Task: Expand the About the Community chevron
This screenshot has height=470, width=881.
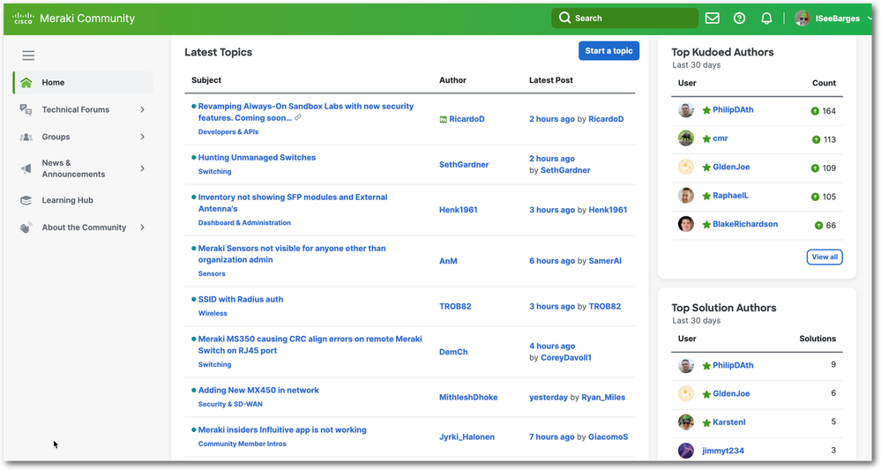Action: [142, 228]
